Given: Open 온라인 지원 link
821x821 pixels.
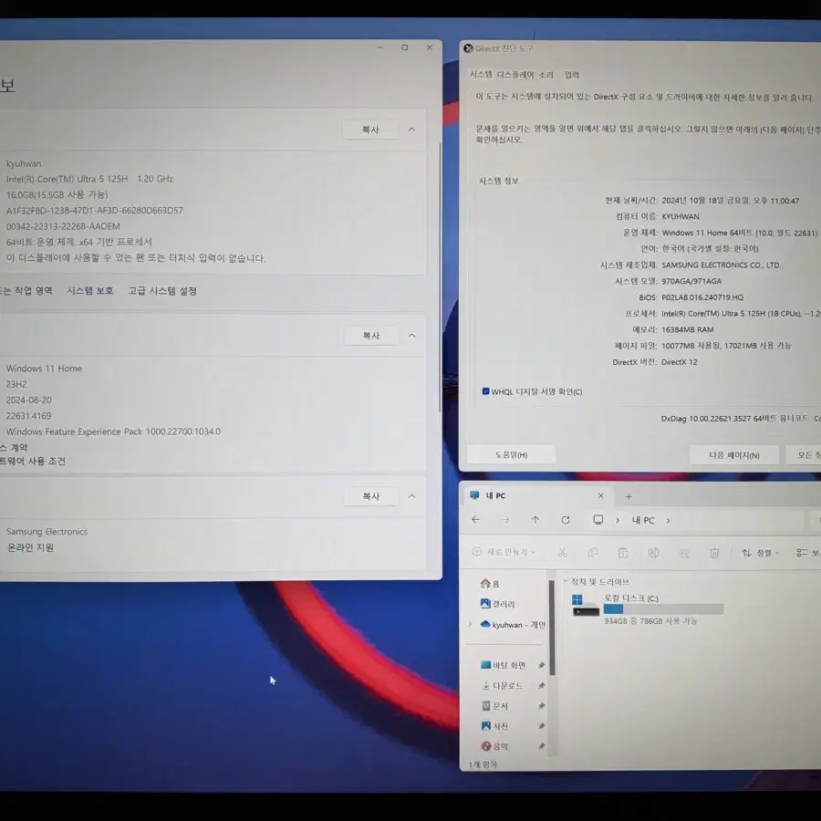Looking at the screenshot, I should point(30,547).
